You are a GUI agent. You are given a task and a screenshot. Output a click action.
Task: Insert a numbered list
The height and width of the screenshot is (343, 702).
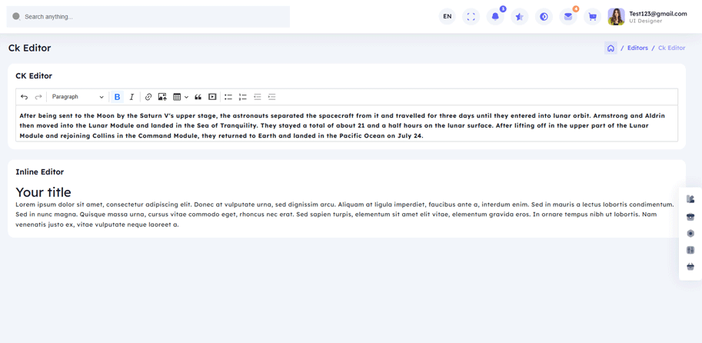242,97
